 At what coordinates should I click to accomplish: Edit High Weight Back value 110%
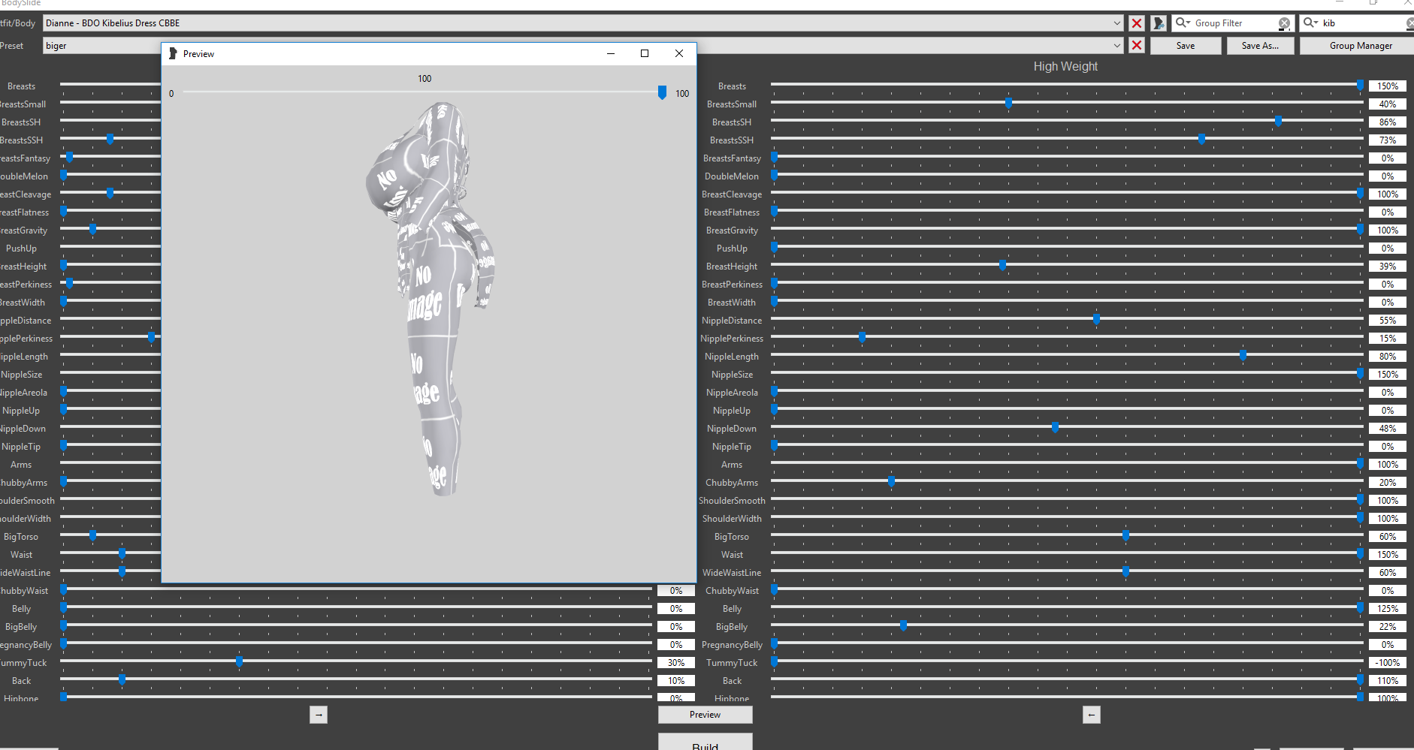click(1388, 681)
